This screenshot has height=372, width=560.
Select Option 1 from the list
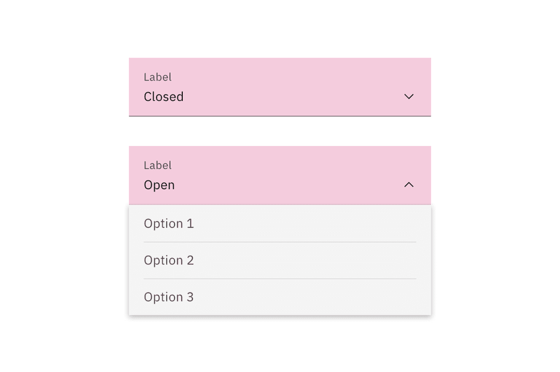click(169, 224)
